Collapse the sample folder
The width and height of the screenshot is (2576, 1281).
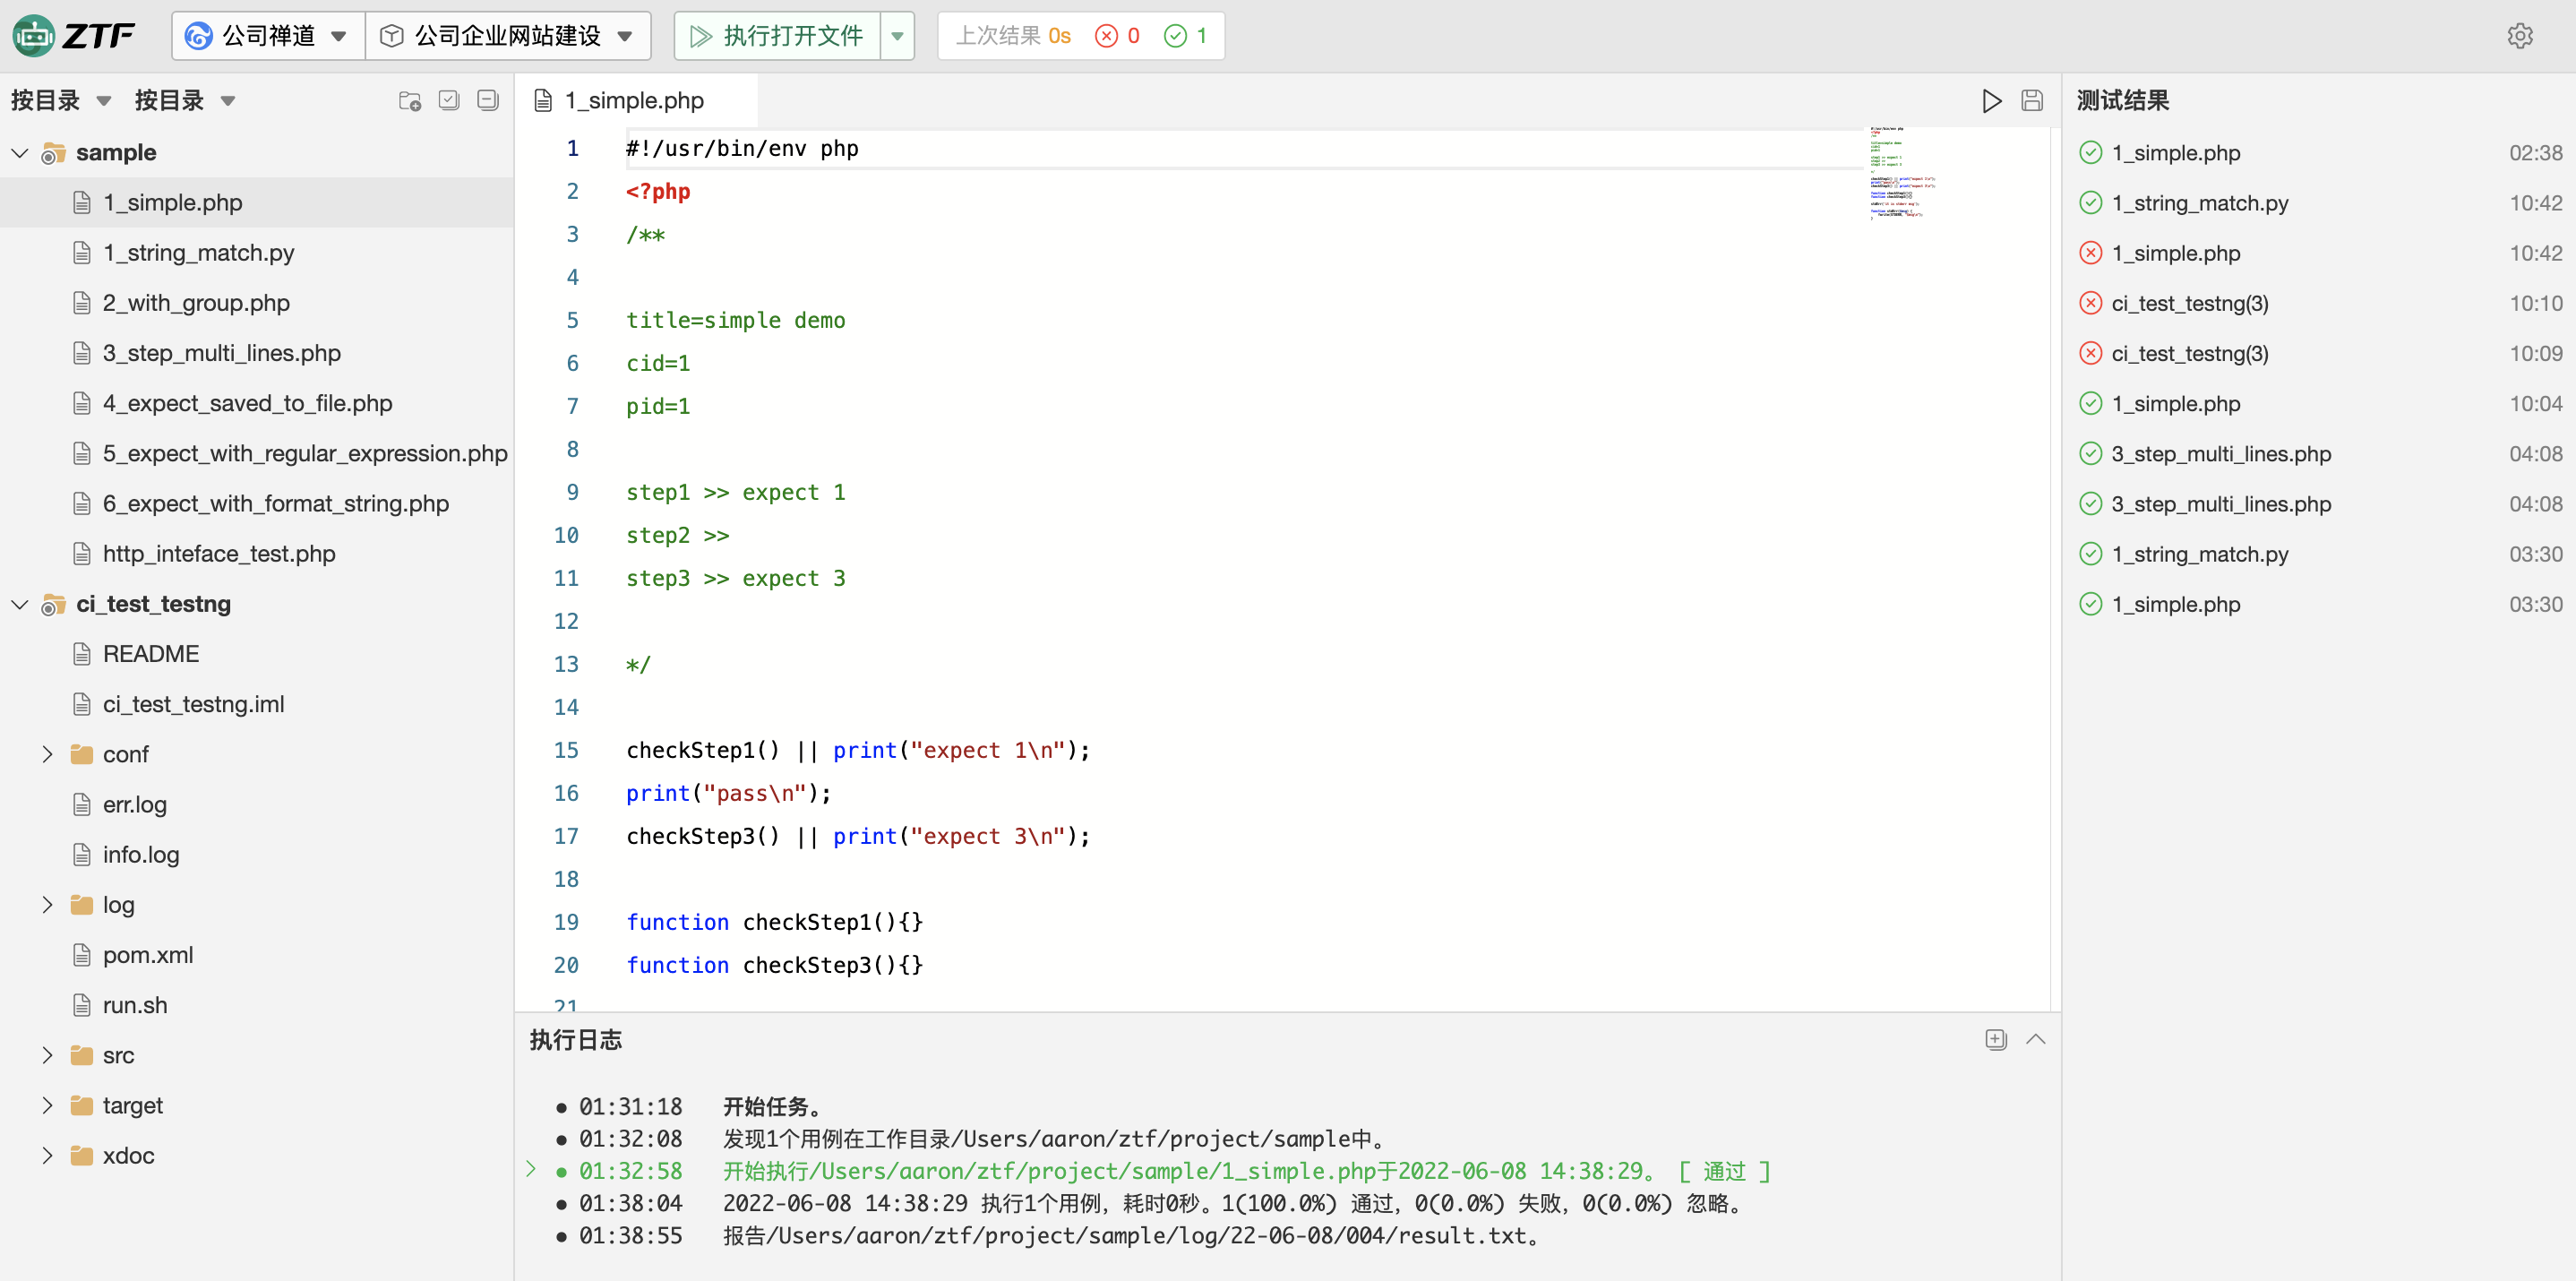pyautogui.click(x=19, y=153)
